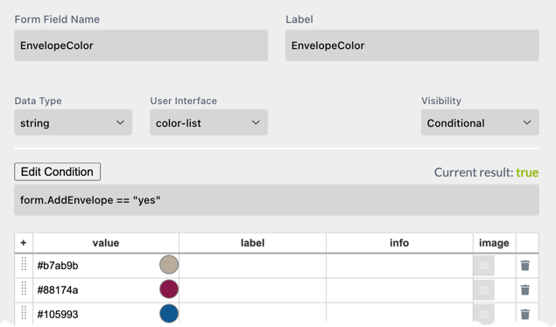The width and height of the screenshot is (556, 327).
Task: Open the blue #105993 color swatch
Action: click(169, 314)
